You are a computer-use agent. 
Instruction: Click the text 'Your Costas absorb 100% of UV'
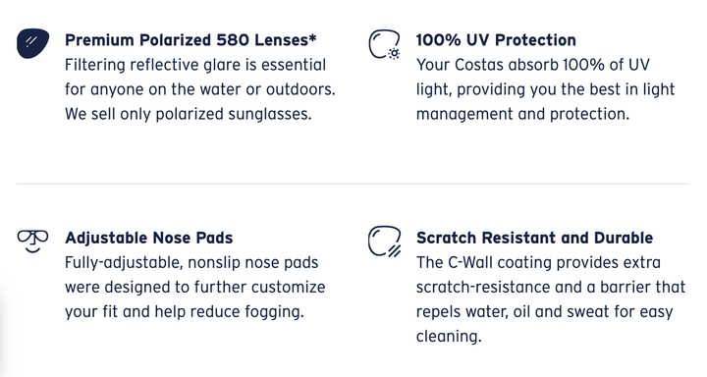[x=533, y=65]
